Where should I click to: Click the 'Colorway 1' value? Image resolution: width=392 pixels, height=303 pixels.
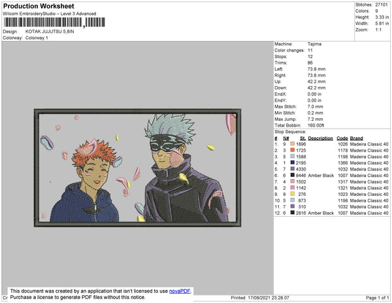tap(37, 38)
